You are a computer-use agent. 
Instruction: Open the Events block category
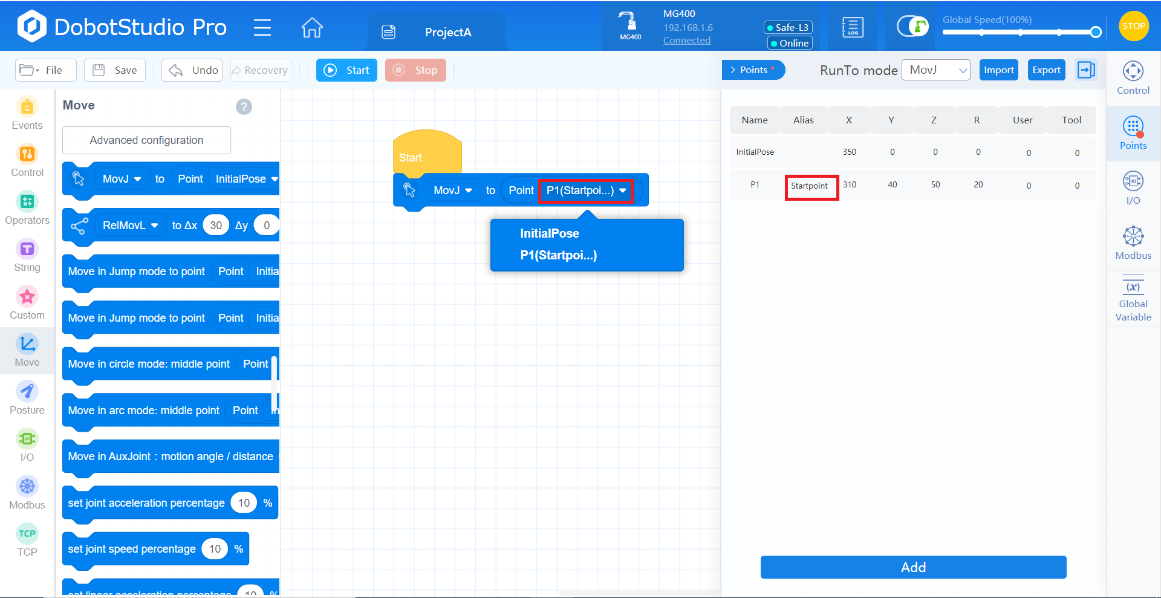[27, 115]
